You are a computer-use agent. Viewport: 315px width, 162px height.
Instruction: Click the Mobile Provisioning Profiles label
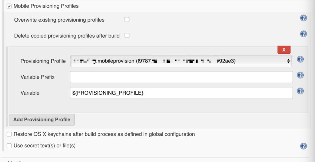[46, 6]
